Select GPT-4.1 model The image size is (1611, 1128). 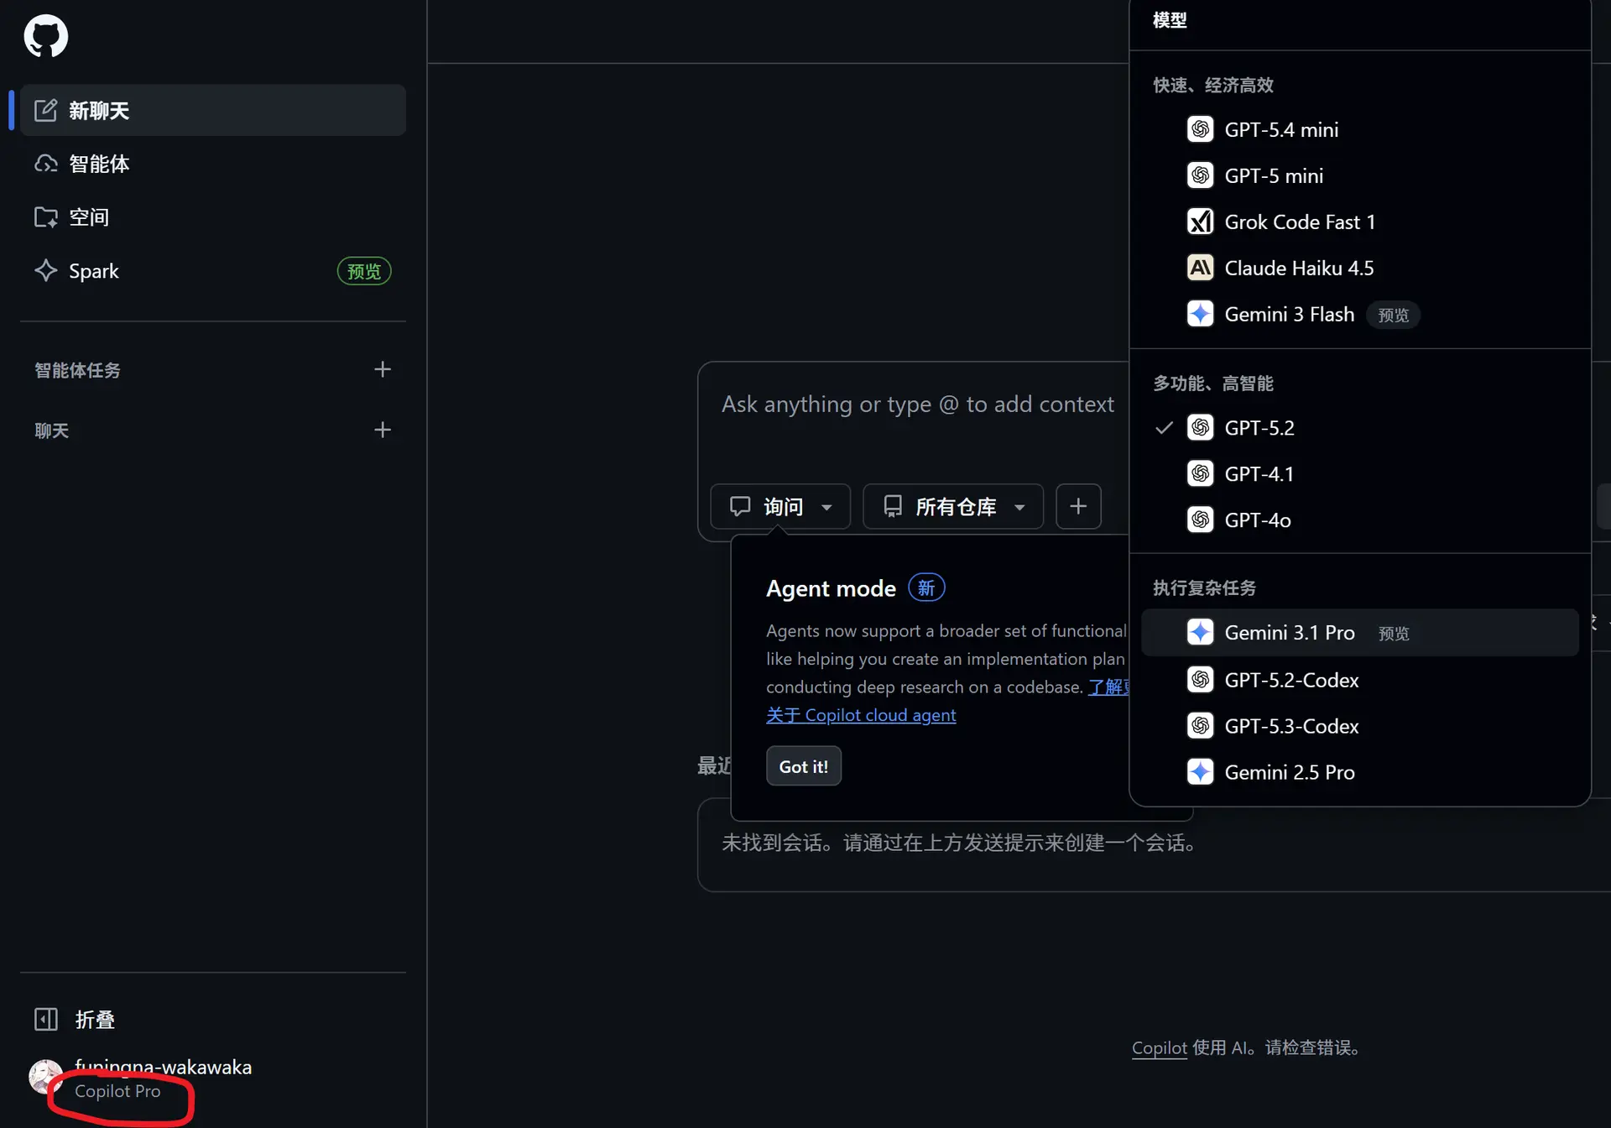click(1360, 473)
